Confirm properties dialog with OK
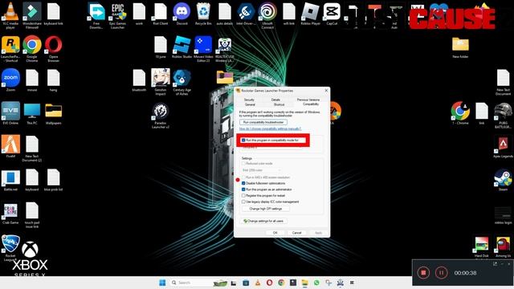Image resolution: width=514 pixels, height=289 pixels. click(x=275, y=233)
